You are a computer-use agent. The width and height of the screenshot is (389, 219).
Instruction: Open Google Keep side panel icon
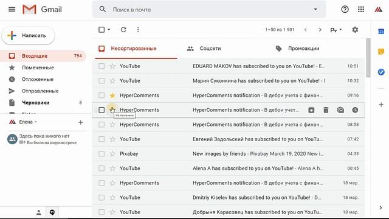point(381,52)
